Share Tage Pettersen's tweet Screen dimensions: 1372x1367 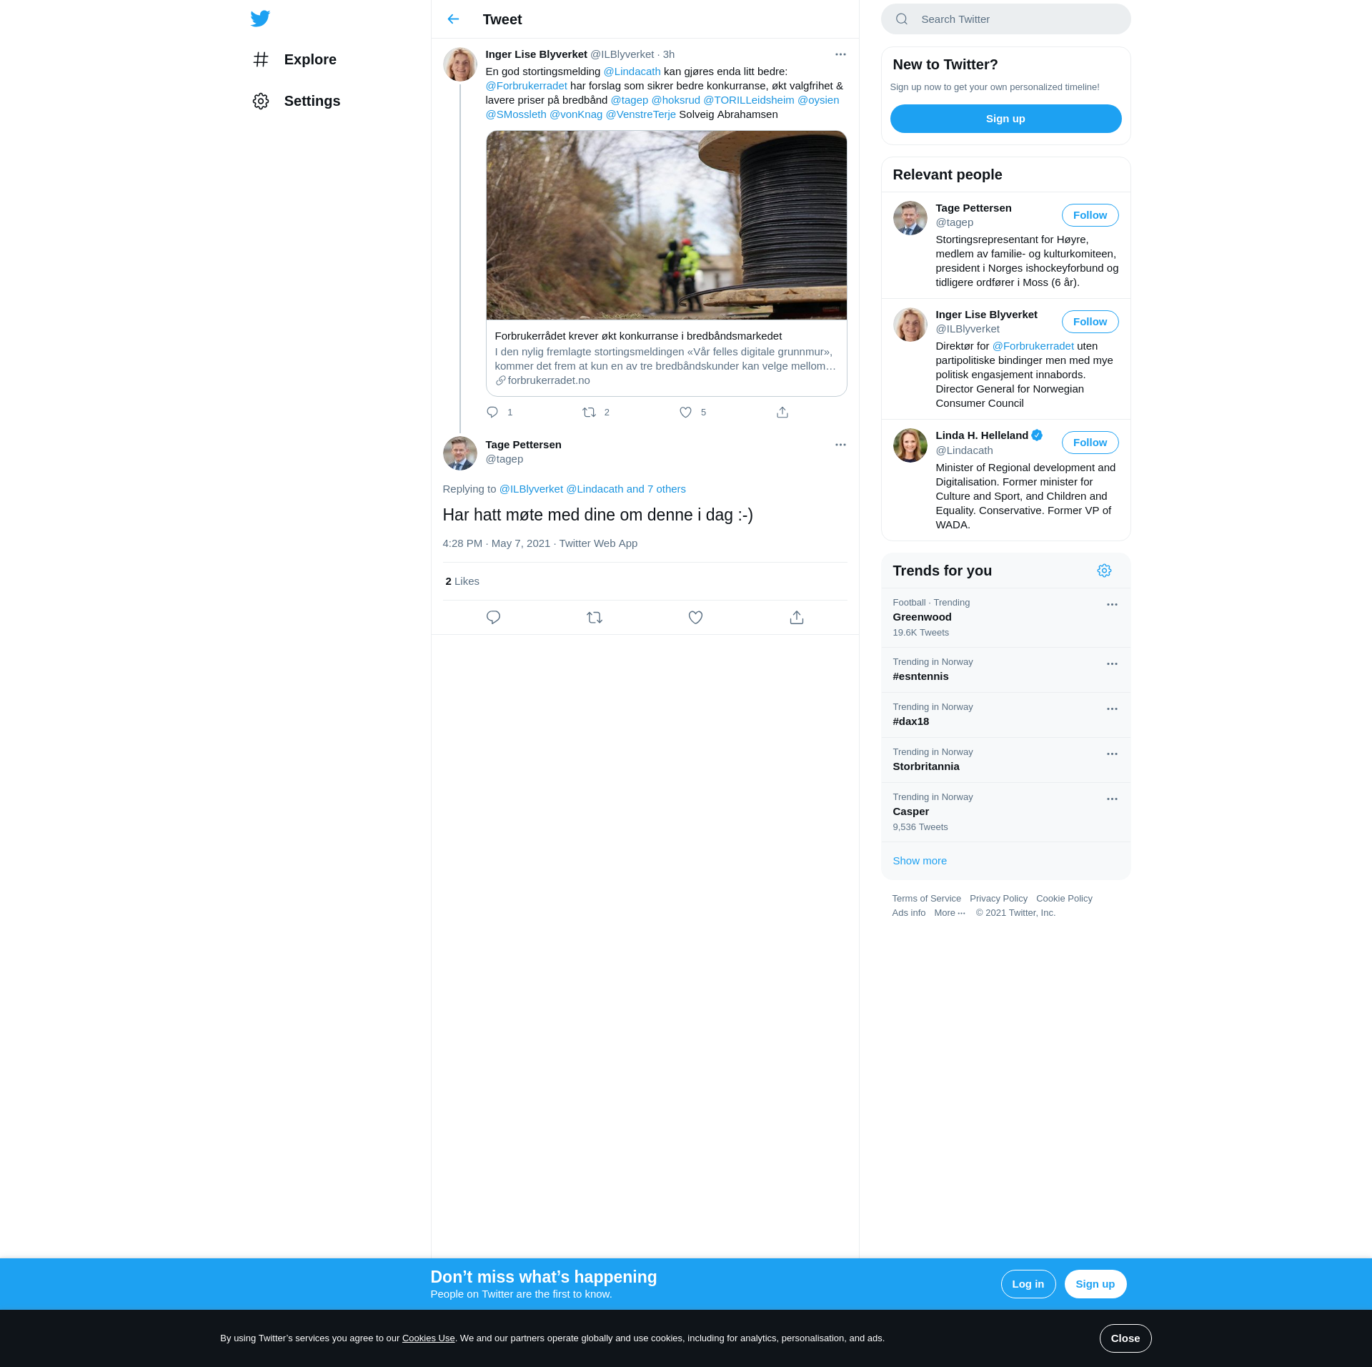(797, 617)
